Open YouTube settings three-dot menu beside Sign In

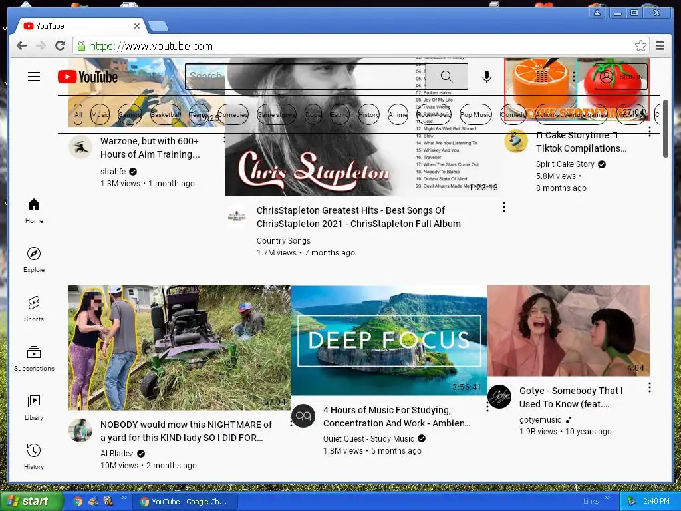pyautogui.click(x=574, y=77)
